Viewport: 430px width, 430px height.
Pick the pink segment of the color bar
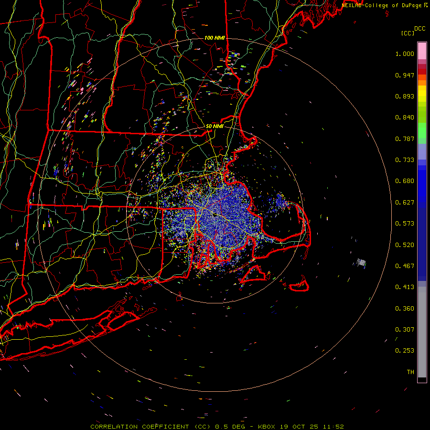click(422, 51)
